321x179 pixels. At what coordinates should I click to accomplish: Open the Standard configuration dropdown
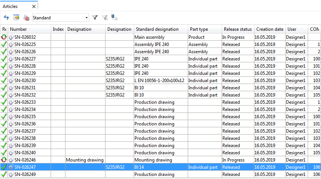click(x=86, y=17)
